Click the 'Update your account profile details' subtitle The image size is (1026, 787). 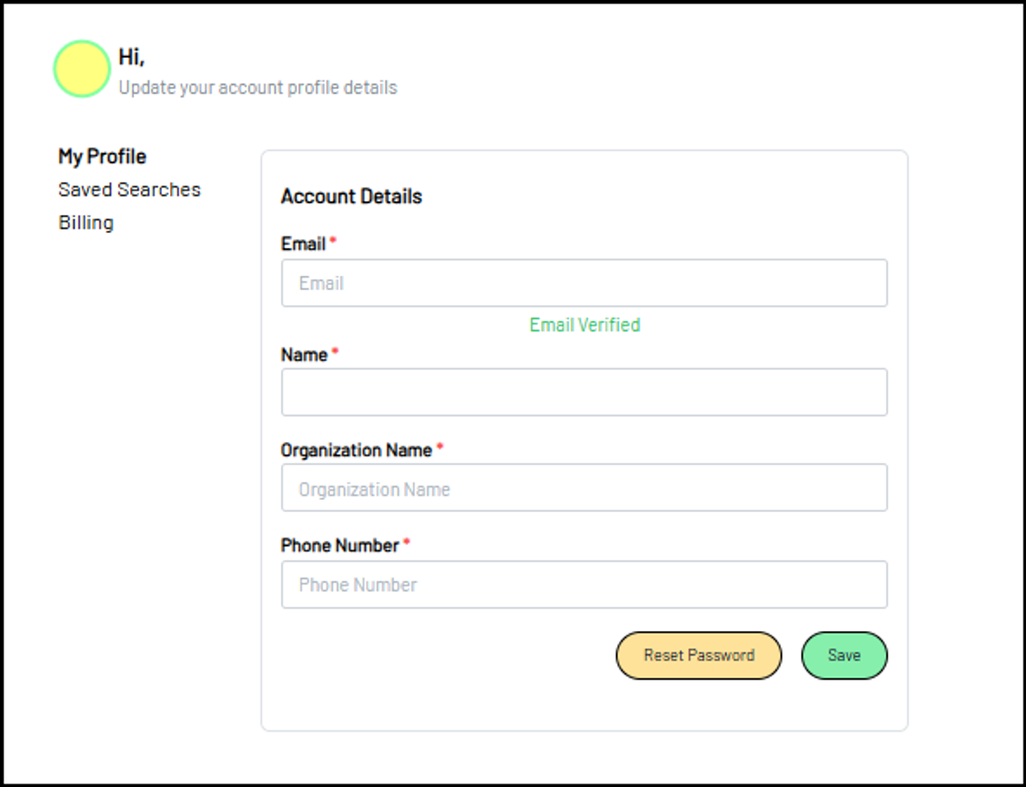pyautogui.click(x=258, y=87)
